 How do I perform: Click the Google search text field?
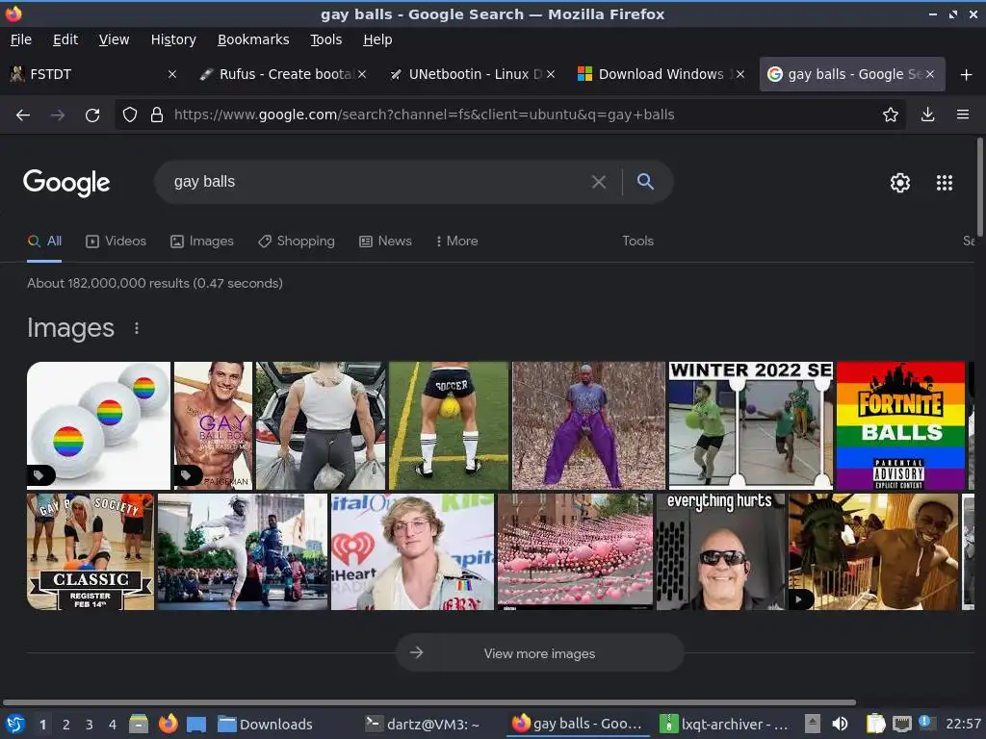(x=377, y=182)
